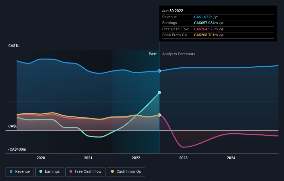Select the 2023 x-axis label
This screenshot has height=181, width=284.
tap(183, 158)
